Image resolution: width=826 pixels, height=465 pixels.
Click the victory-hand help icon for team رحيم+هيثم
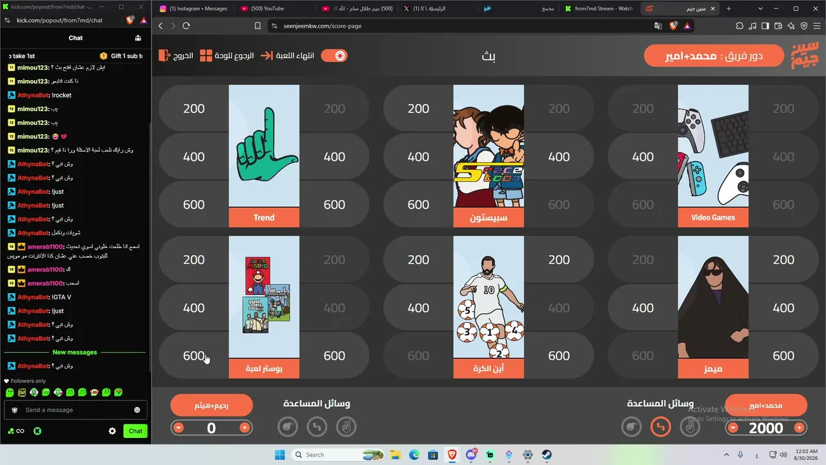coord(347,427)
